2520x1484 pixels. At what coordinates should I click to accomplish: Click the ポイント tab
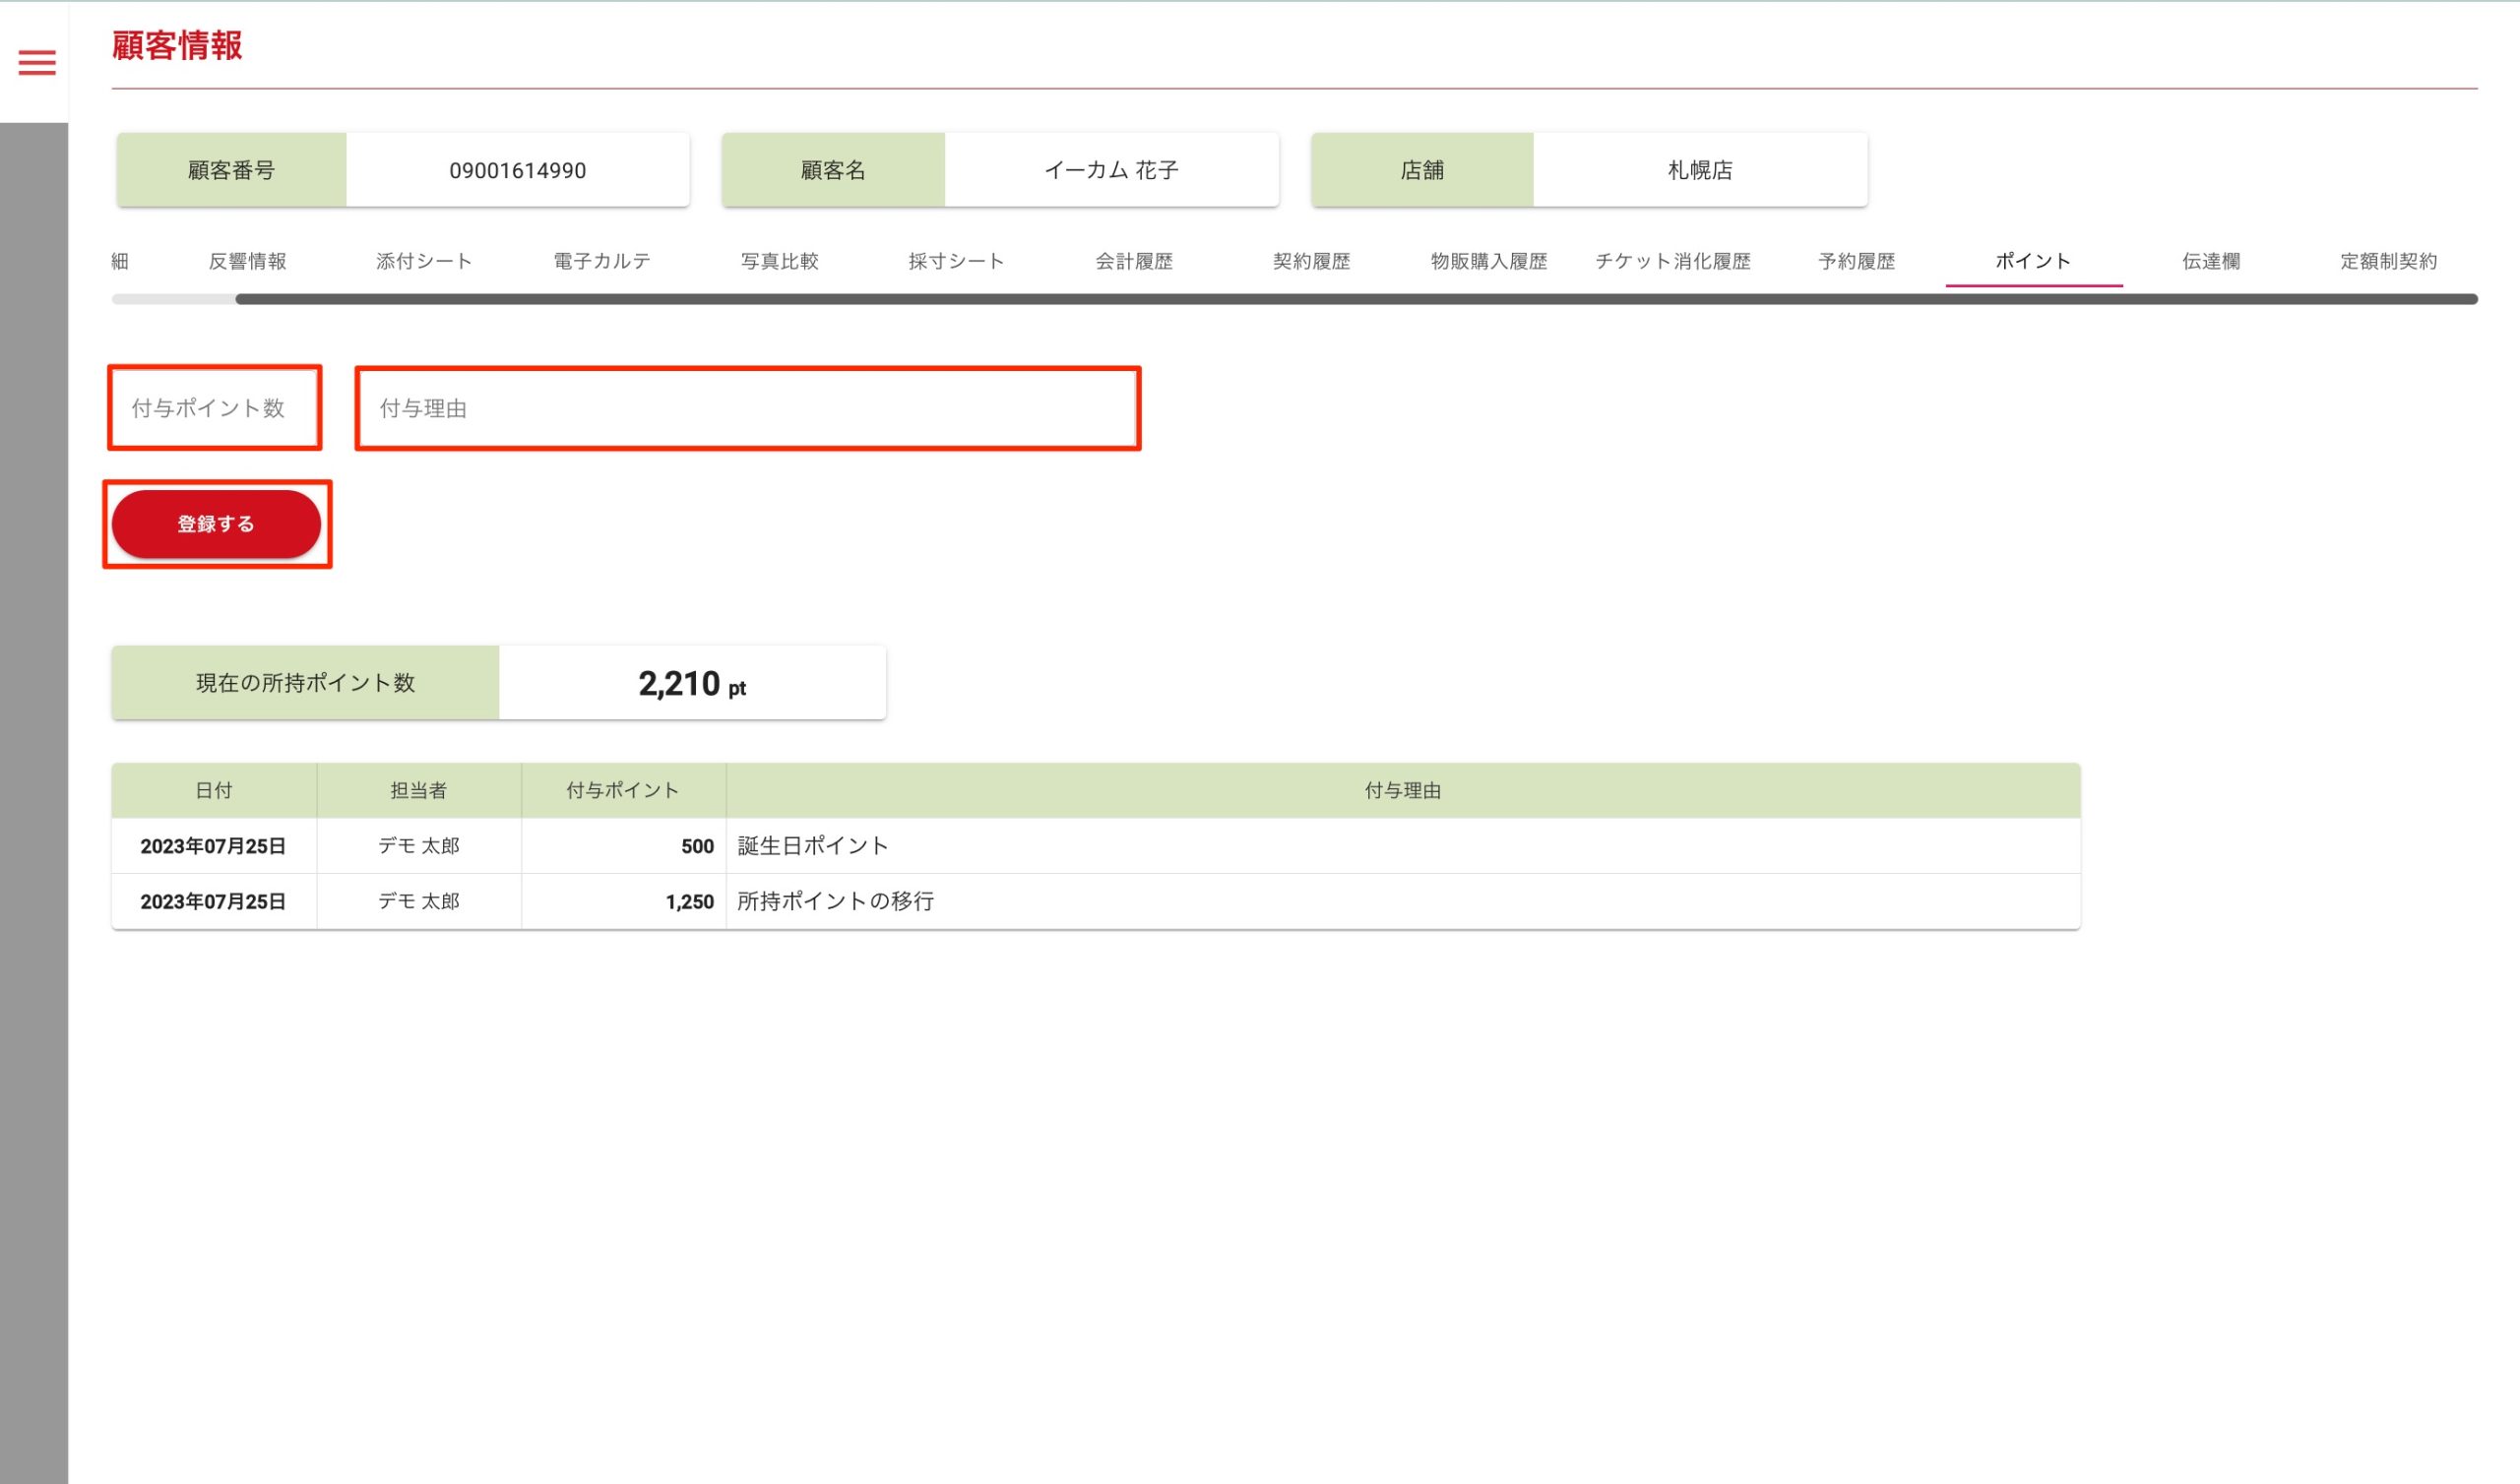tap(2033, 261)
